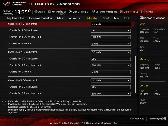Open the My Favorites tab

point(16,18)
